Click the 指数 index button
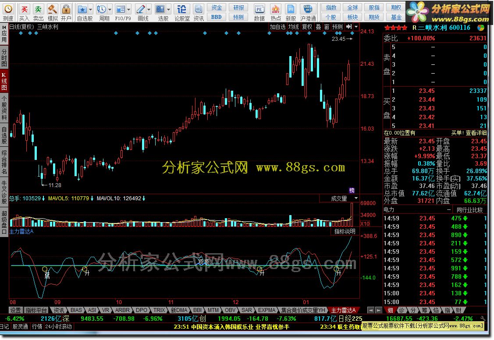This screenshot has height=340, width=494. point(331,7)
